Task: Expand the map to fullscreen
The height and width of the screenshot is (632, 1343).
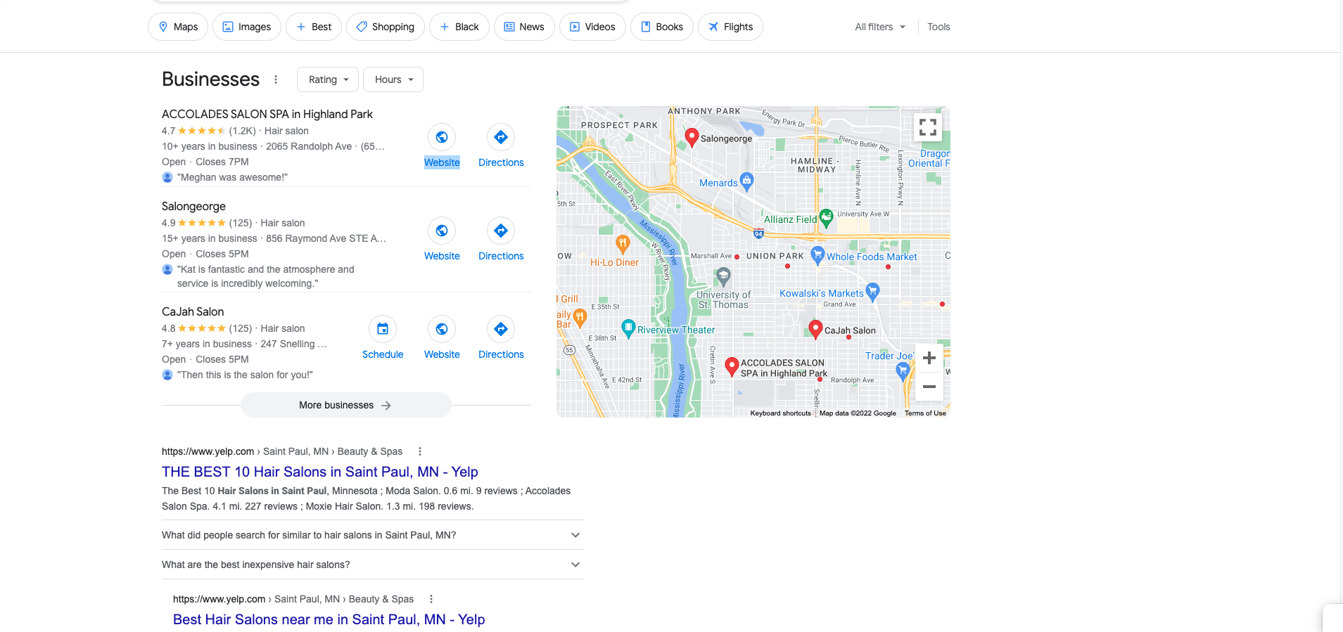Action: [928, 127]
